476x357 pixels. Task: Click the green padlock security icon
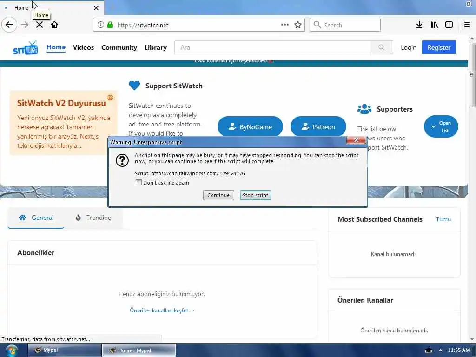[x=110, y=25]
